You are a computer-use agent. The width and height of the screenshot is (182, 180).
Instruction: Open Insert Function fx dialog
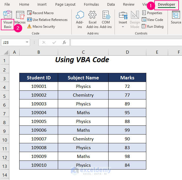pos(64,42)
